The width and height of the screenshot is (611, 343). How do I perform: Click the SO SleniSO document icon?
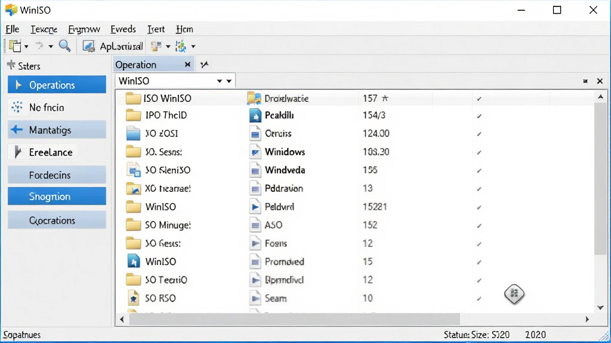pos(134,170)
